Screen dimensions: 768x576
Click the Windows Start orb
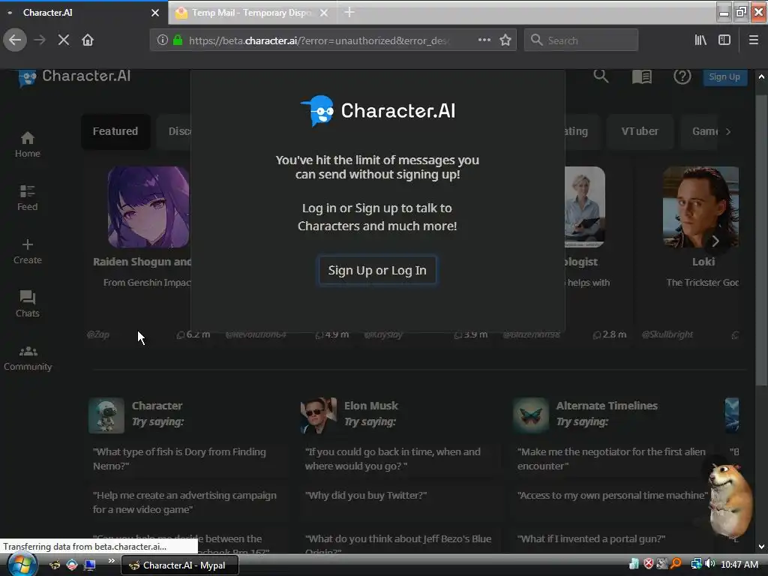click(21, 565)
